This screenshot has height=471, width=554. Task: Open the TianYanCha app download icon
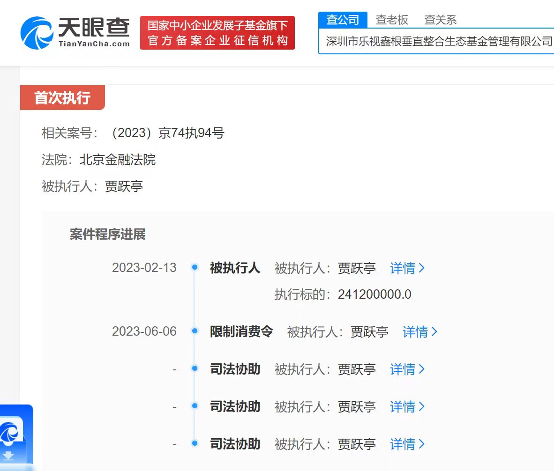point(10,433)
